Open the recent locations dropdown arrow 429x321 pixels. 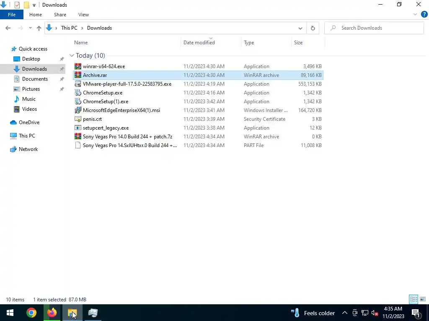tap(30, 28)
